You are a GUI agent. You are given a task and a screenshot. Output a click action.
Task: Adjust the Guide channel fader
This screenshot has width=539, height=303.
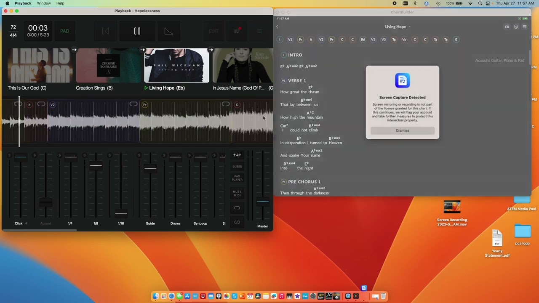click(150, 168)
